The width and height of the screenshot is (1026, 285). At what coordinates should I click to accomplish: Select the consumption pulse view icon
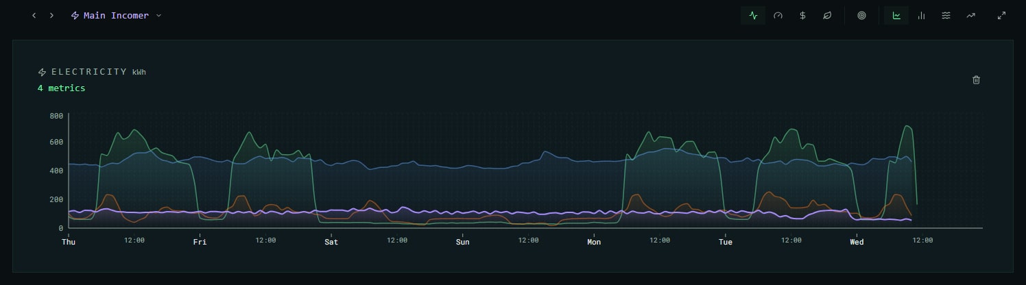(x=753, y=15)
